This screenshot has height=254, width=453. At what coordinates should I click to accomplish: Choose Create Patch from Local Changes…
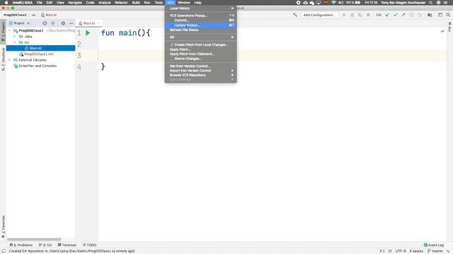click(x=201, y=44)
